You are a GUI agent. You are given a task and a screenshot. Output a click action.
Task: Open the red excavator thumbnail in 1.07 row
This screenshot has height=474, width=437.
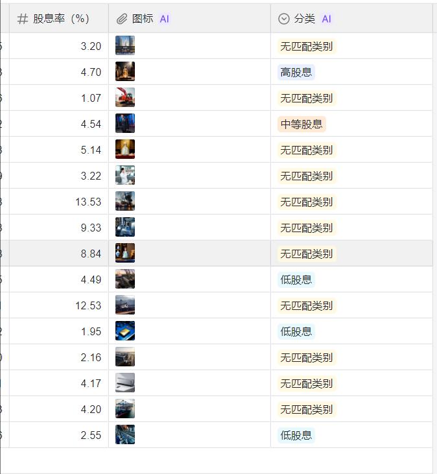pyautogui.click(x=125, y=97)
